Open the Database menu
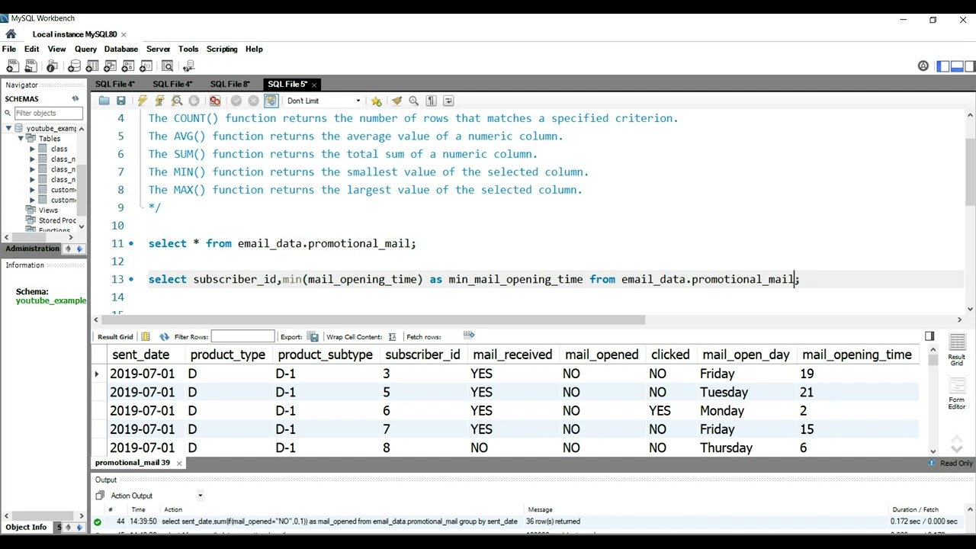Screen dimensions: 976x549 [121, 49]
